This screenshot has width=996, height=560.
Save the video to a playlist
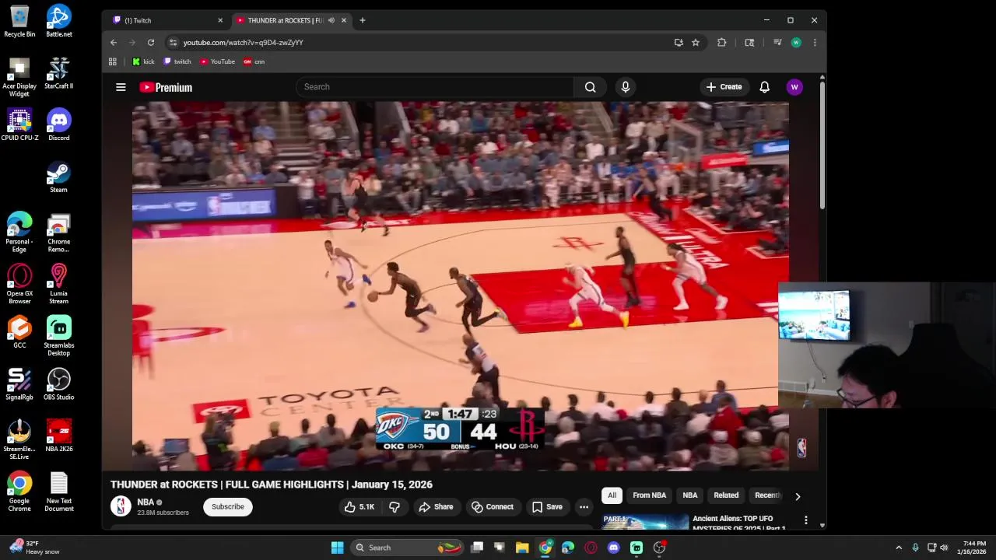point(547,507)
